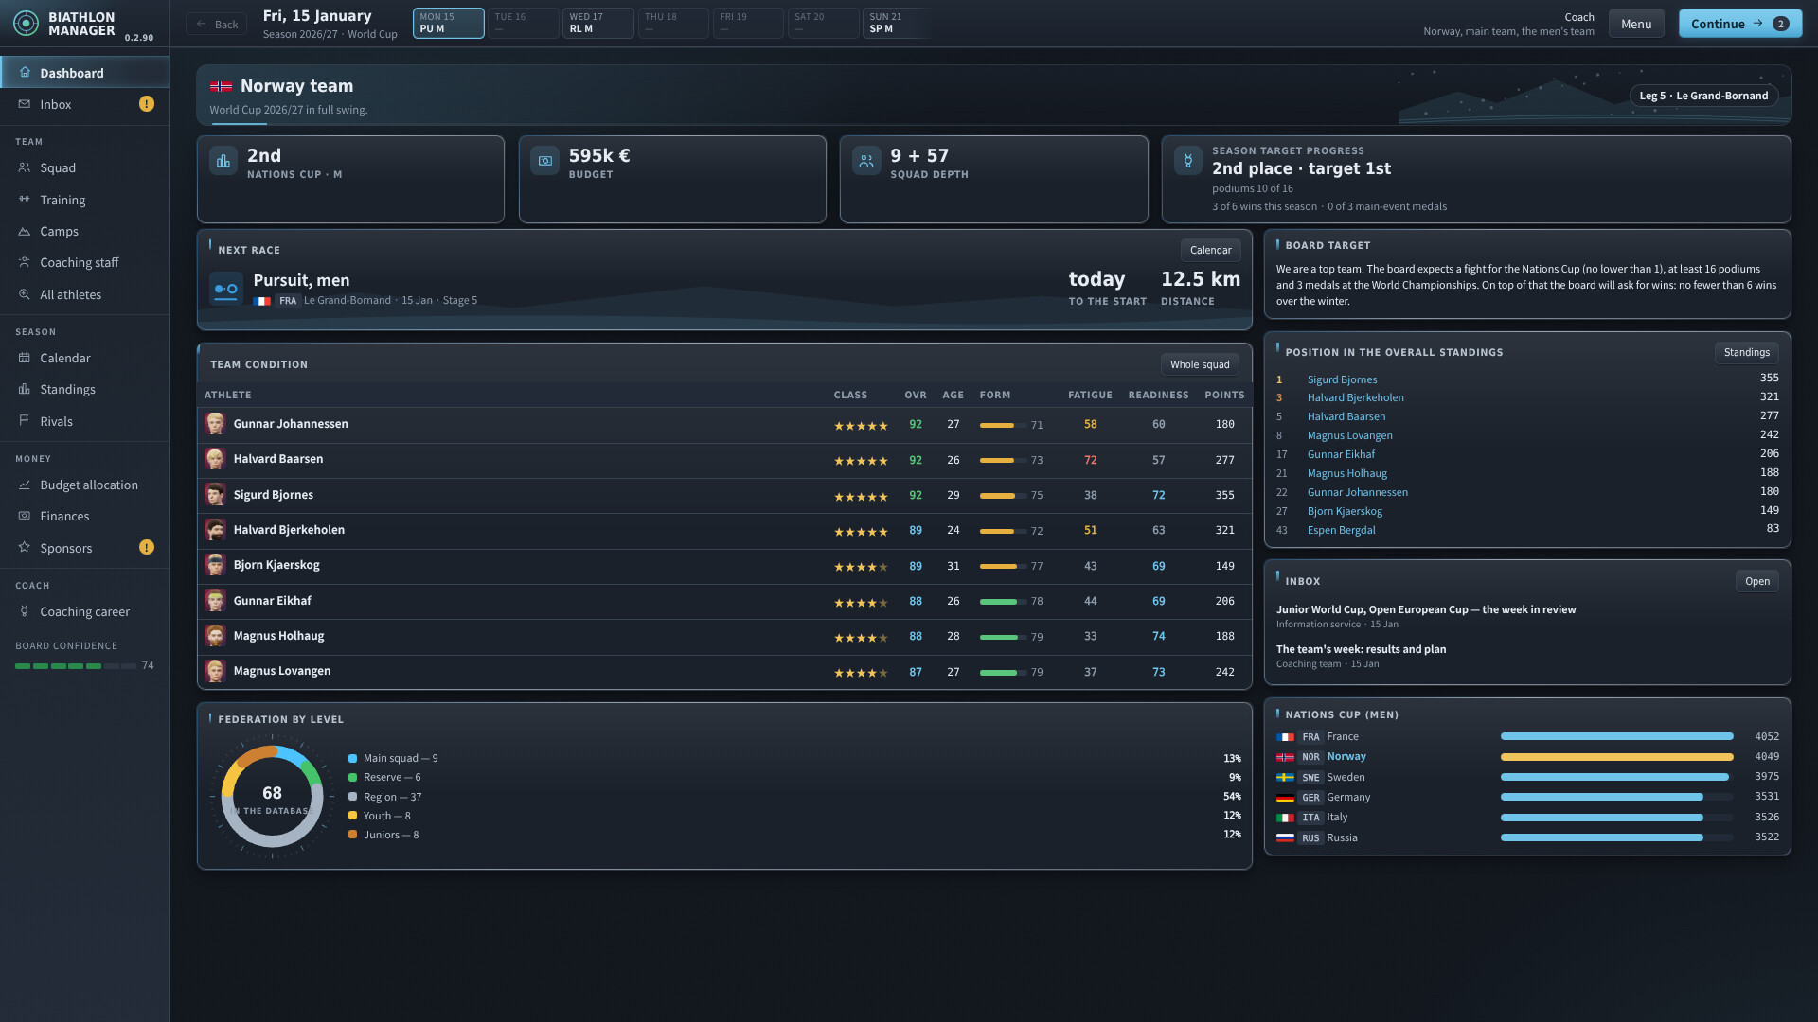
Task: Open the Standings button in overall standings
Action: tap(1746, 352)
